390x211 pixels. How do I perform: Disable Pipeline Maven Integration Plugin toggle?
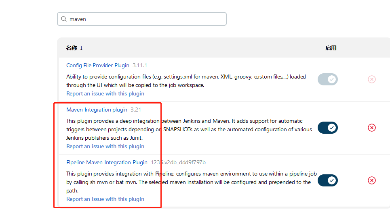pos(328,180)
